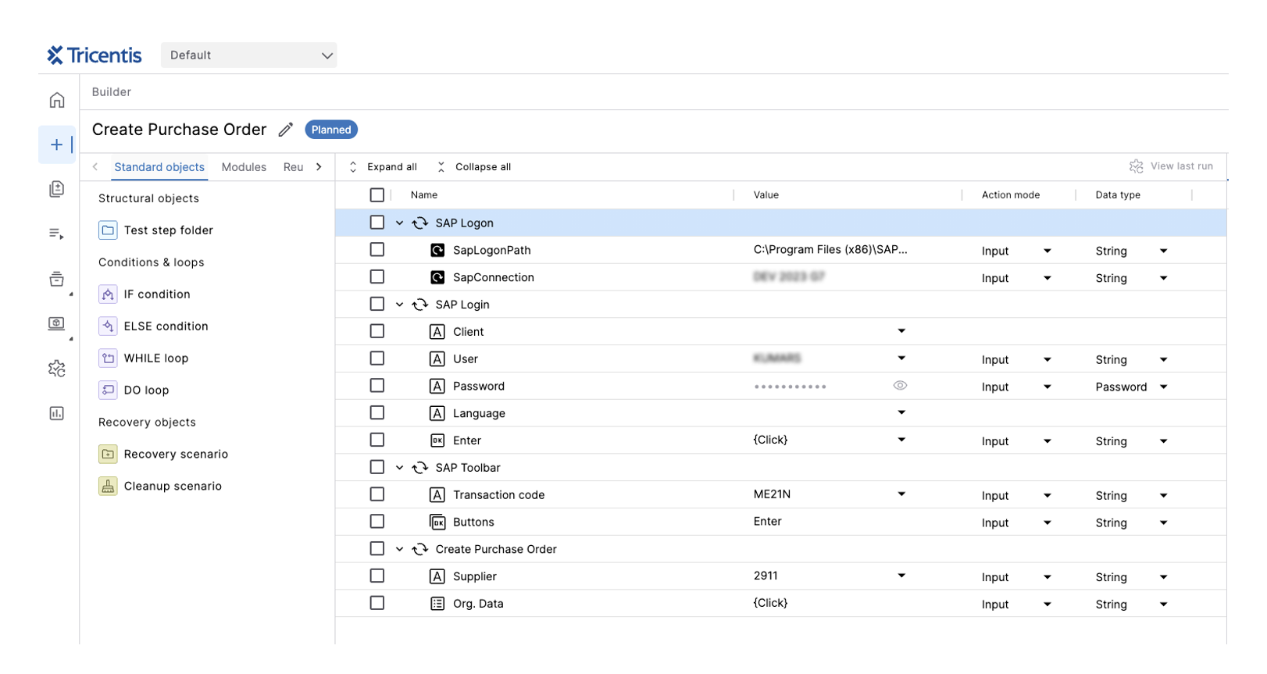The image size is (1267, 674).
Task: Collapse the Create Purchase Order step
Action: click(x=400, y=550)
